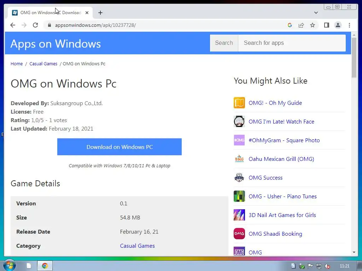Open the Casual Games category link
This screenshot has height=271, width=362.
(x=138, y=246)
